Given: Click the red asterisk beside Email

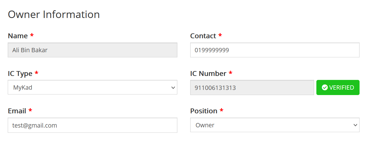Looking at the screenshot, I should (30, 110).
